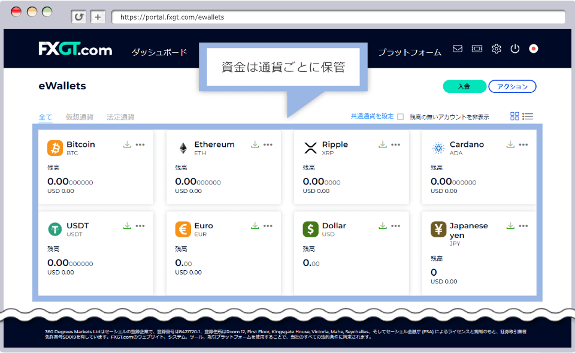This screenshot has height=353, width=575.
Task: Click the Japanese yen deposit download icon
Action: [x=510, y=226]
